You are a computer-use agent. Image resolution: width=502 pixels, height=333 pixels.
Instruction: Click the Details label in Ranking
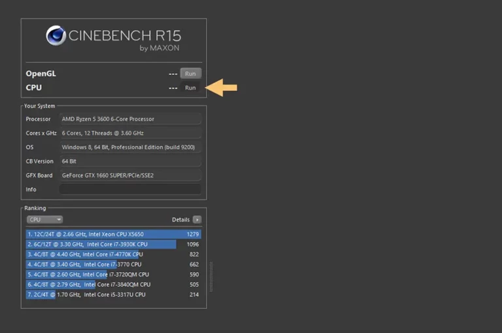pyautogui.click(x=181, y=220)
